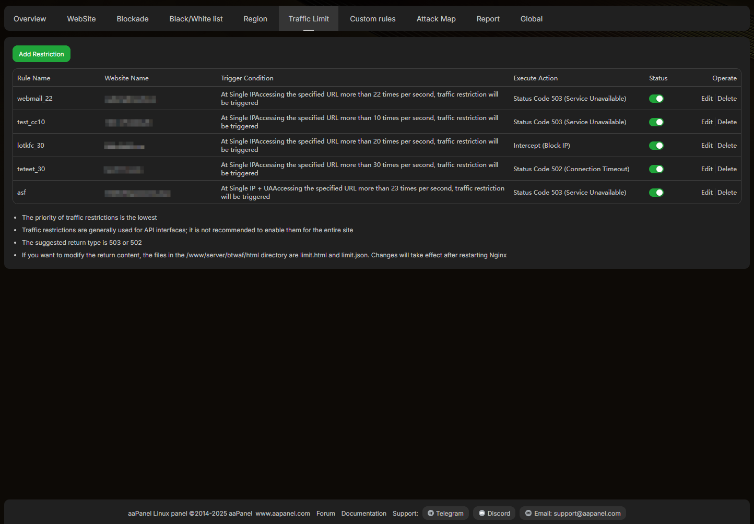Edit the teteet_30 rule
Image resolution: width=754 pixels, height=524 pixels.
point(706,169)
